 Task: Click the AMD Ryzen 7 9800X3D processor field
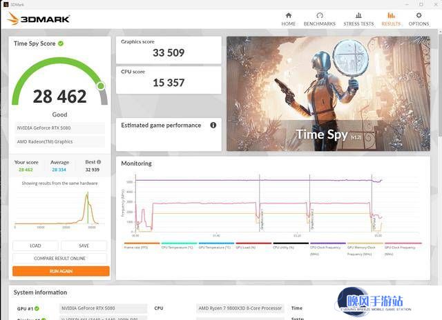240,308
